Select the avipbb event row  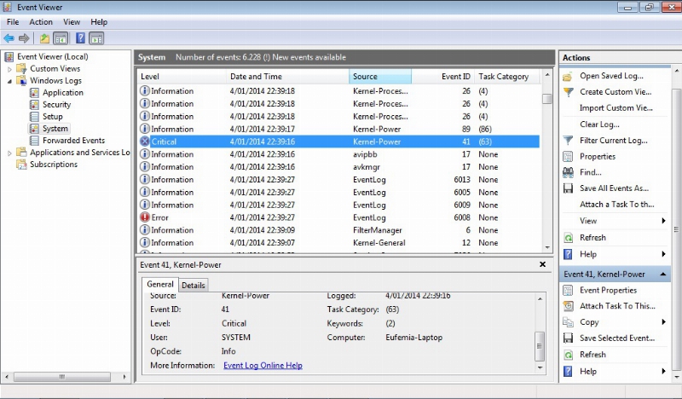(x=339, y=154)
